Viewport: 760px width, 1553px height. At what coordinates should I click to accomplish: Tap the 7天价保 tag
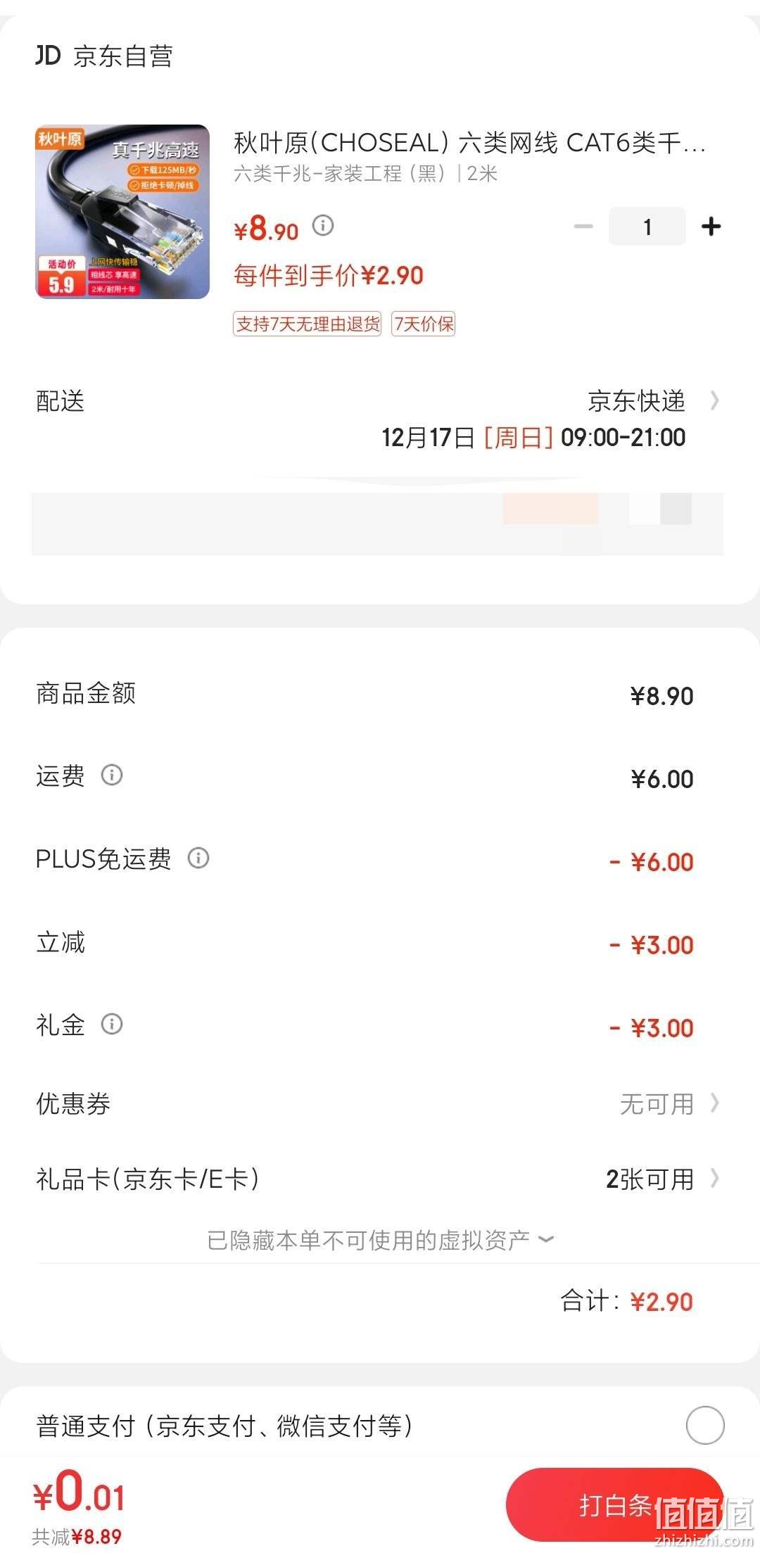pos(424,324)
